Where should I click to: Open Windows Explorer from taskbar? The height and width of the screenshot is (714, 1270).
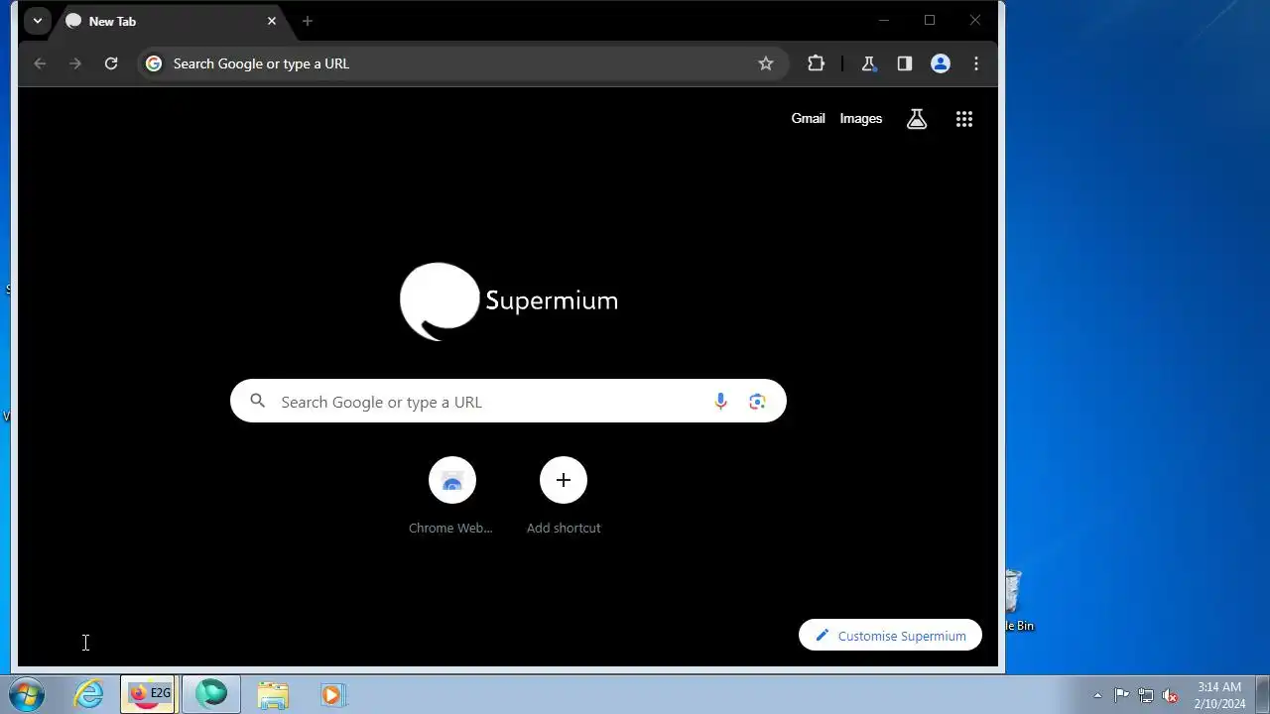coord(273,694)
